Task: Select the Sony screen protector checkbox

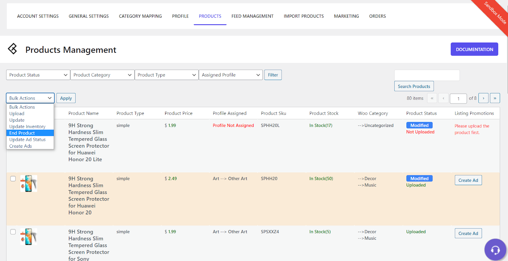Action: click(x=13, y=232)
